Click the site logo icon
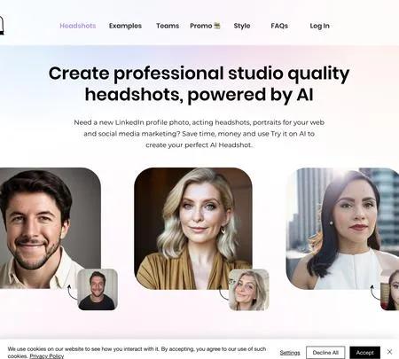The image size is (399, 359). pos(2,26)
